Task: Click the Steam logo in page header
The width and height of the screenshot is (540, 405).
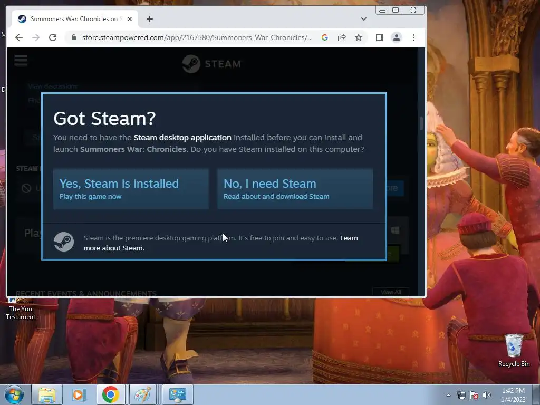Action: (211, 64)
